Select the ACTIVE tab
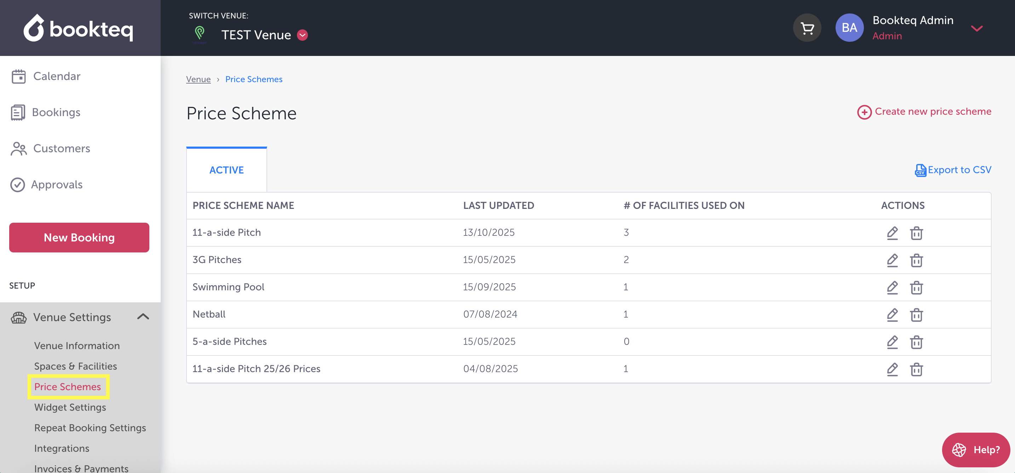The image size is (1015, 473). [x=226, y=170]
